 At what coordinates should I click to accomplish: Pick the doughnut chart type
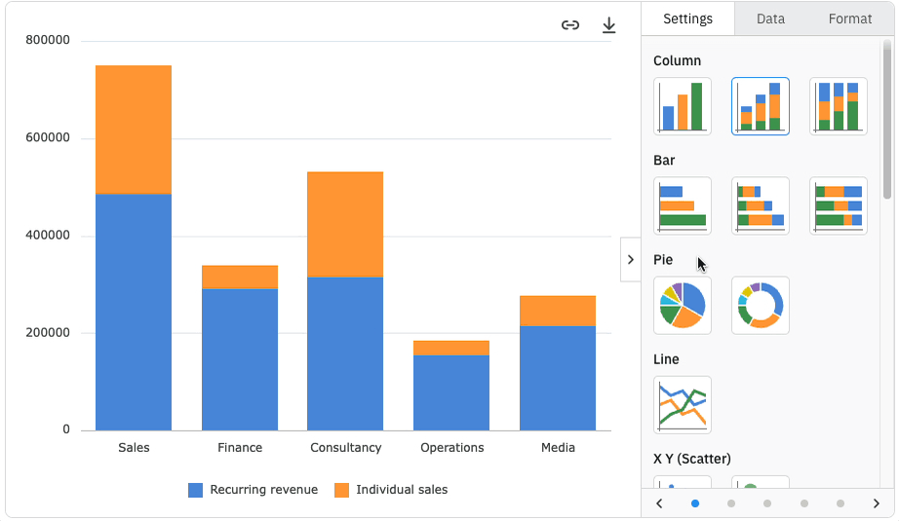point(761,305)
